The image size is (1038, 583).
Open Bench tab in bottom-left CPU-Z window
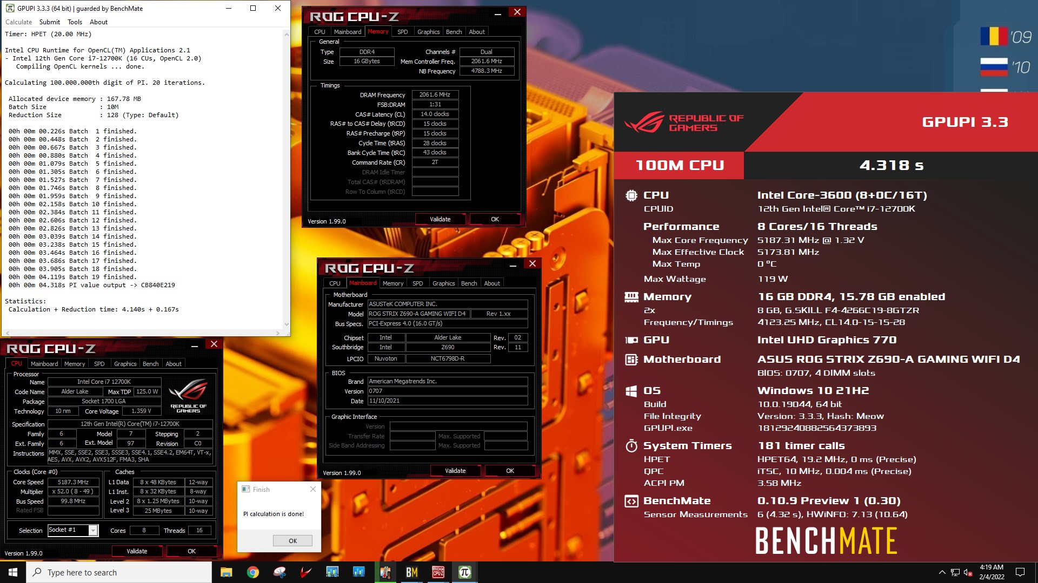click(x=151, y=364)
